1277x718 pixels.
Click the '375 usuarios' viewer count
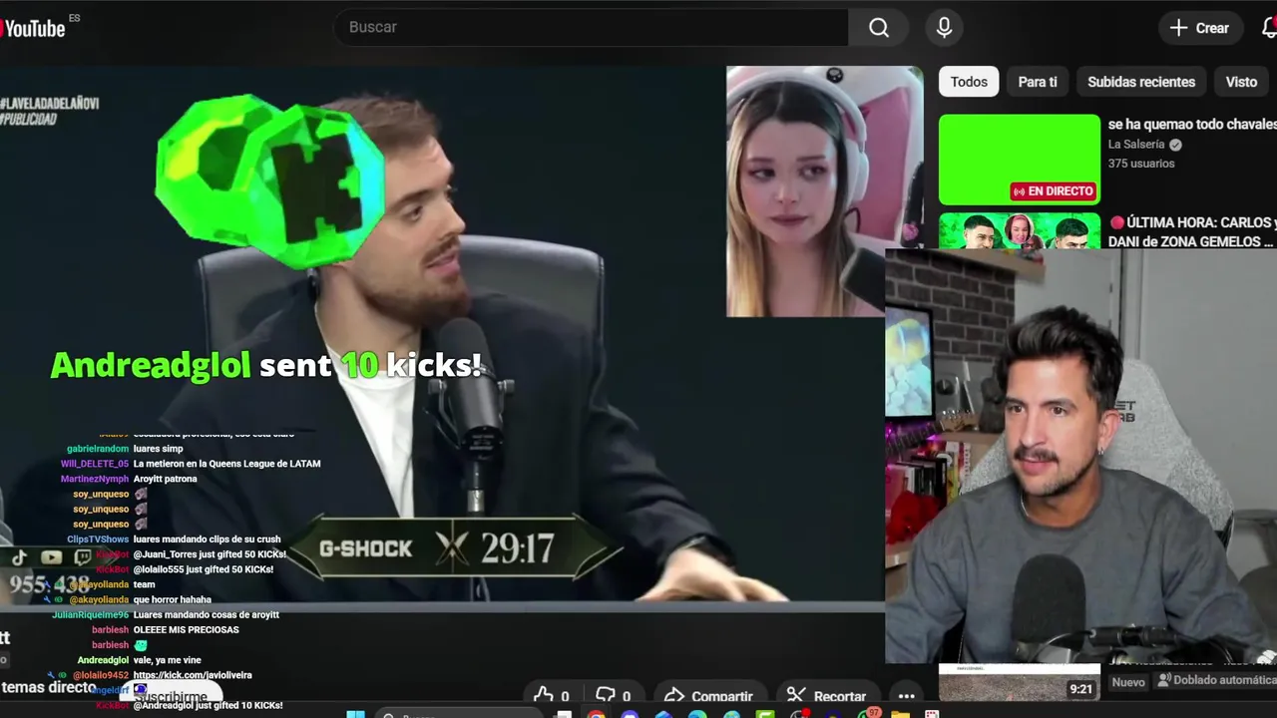[x=1141, y=164]
